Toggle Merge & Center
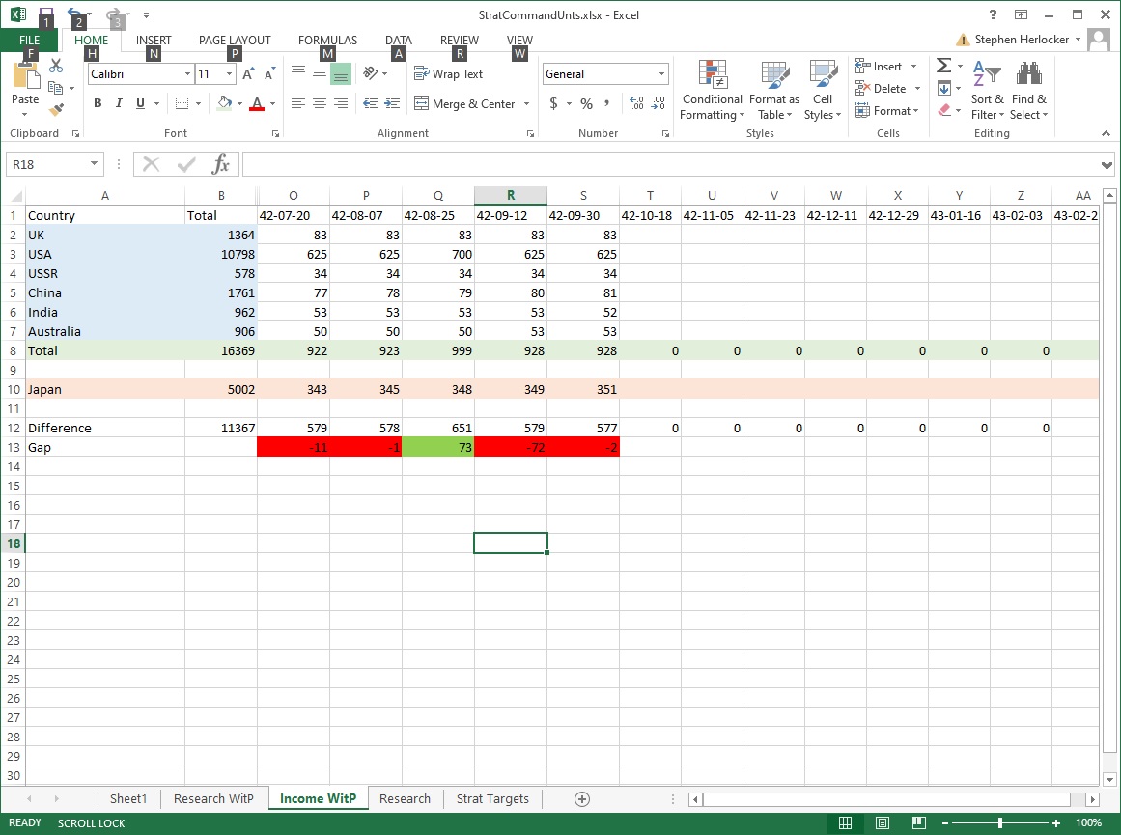The width and height of the screenshot is (1121, 835). [x=464, y=103]
